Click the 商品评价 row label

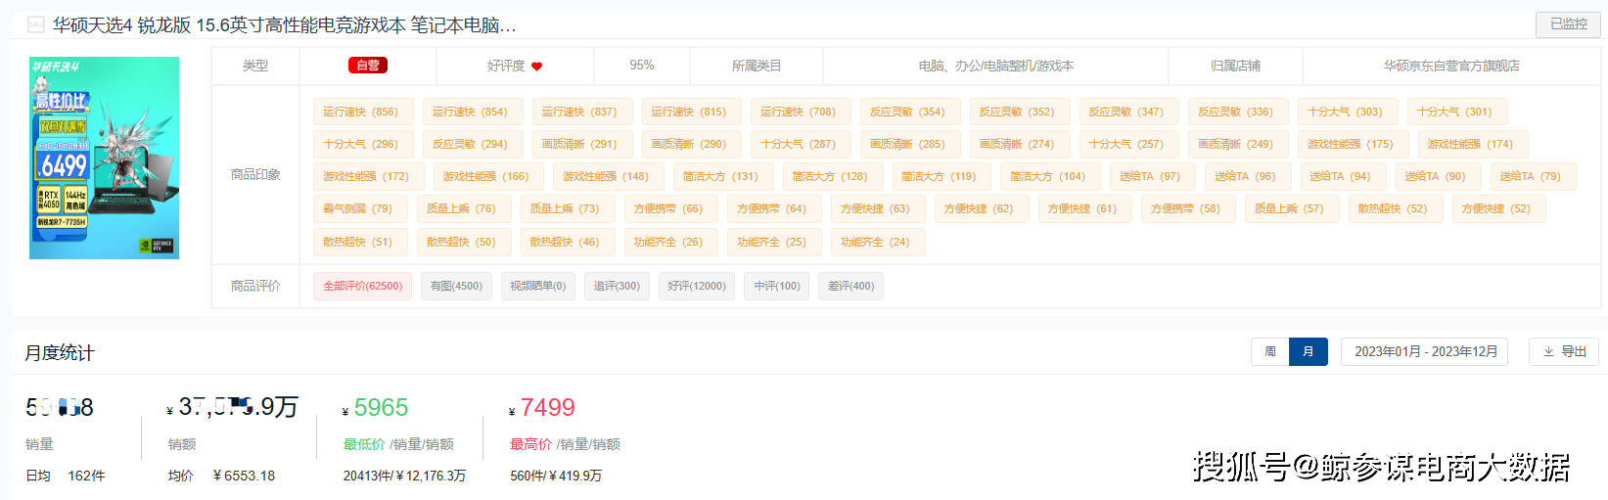pyautogui.click(x=255, y=286)
